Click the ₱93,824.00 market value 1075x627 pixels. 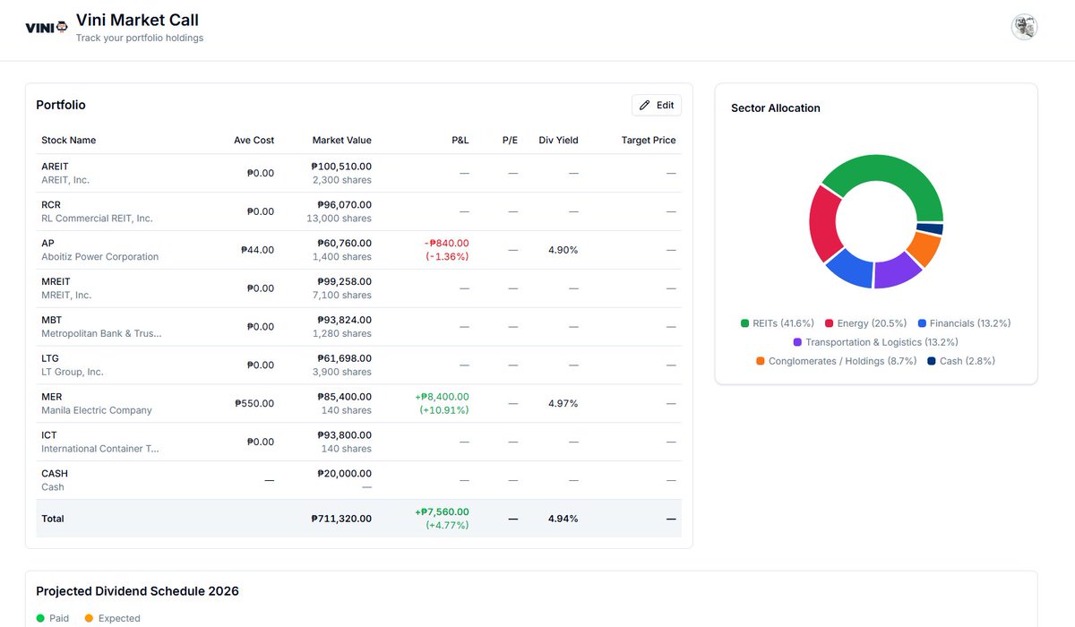[x=344, y=320]
